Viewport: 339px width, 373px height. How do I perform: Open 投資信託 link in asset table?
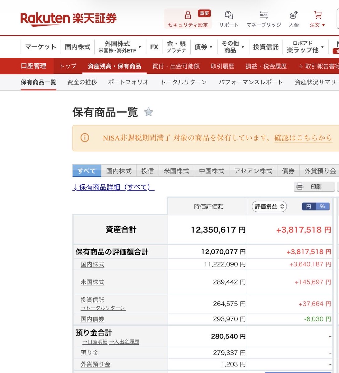click(x=92, y=300)
